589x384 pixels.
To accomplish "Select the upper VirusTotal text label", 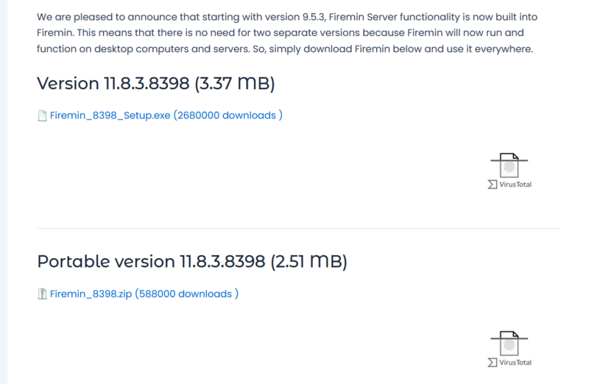I will 515,185.
